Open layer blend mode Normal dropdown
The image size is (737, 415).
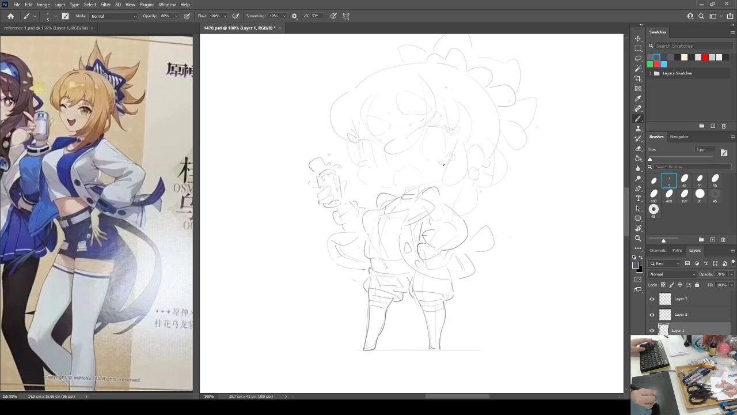671,274
